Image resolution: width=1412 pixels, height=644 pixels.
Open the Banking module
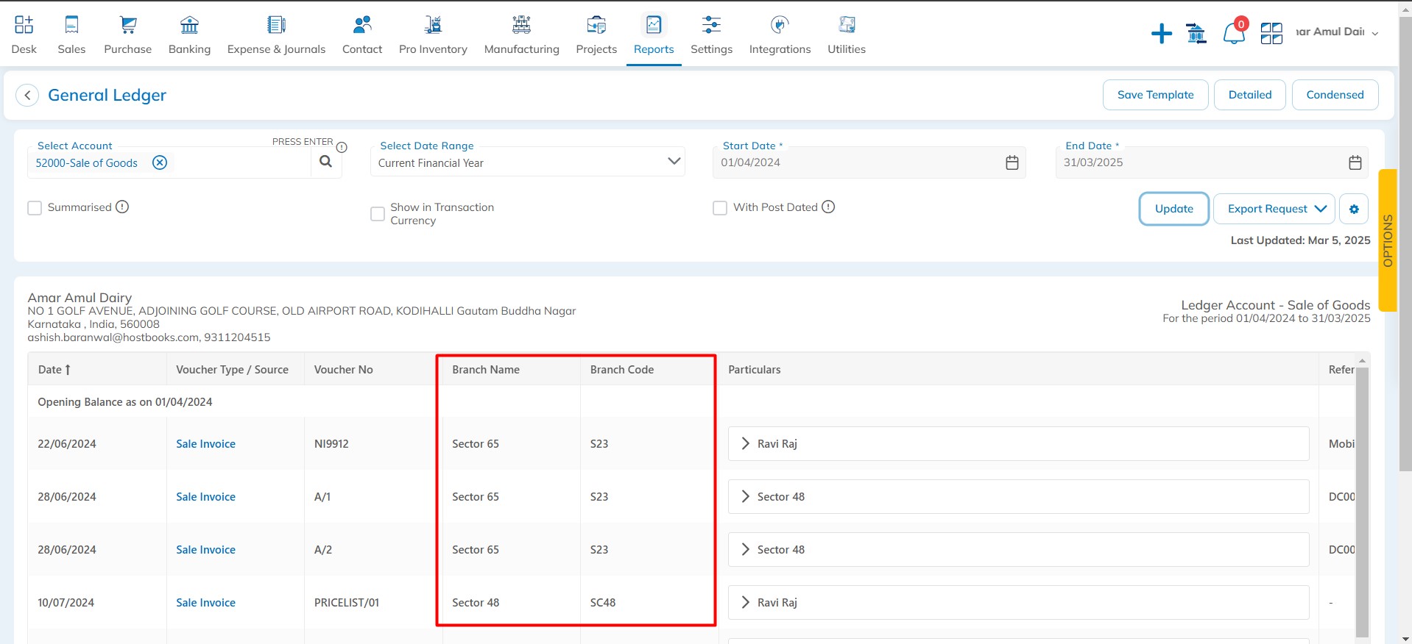coord(189,35)
